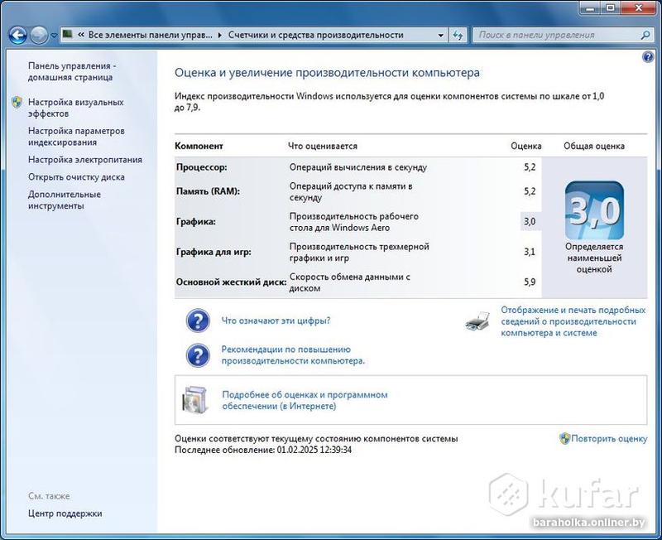Open 'Что означают эти цифры?' link
Viewport: 662px width, 540px height.
click(x=276, y=321)
